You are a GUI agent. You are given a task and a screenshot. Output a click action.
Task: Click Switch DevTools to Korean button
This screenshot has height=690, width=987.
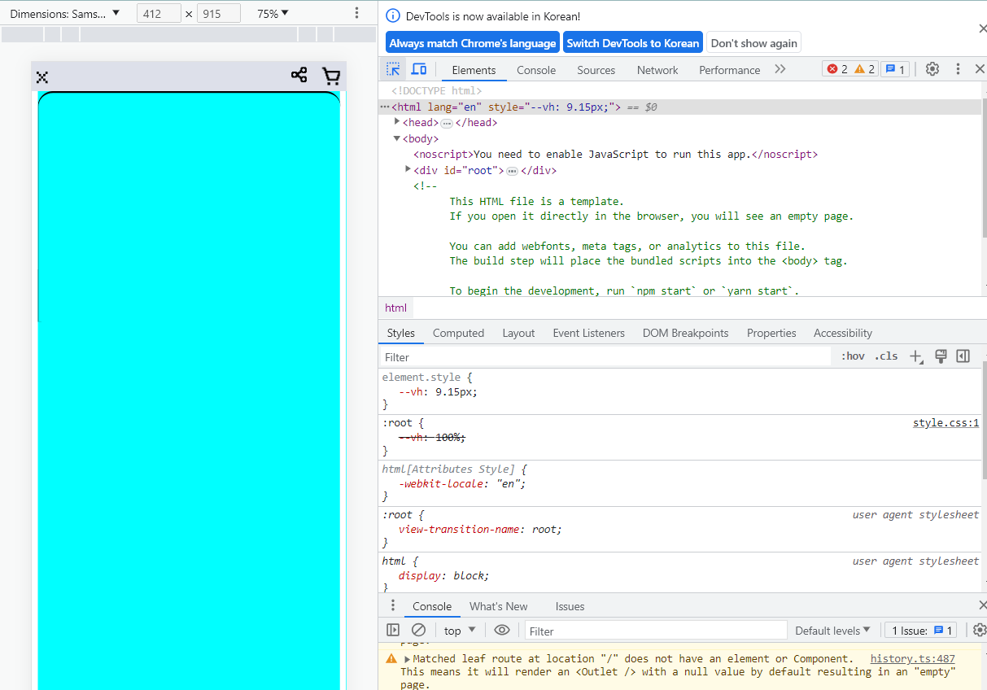(633, 43)
